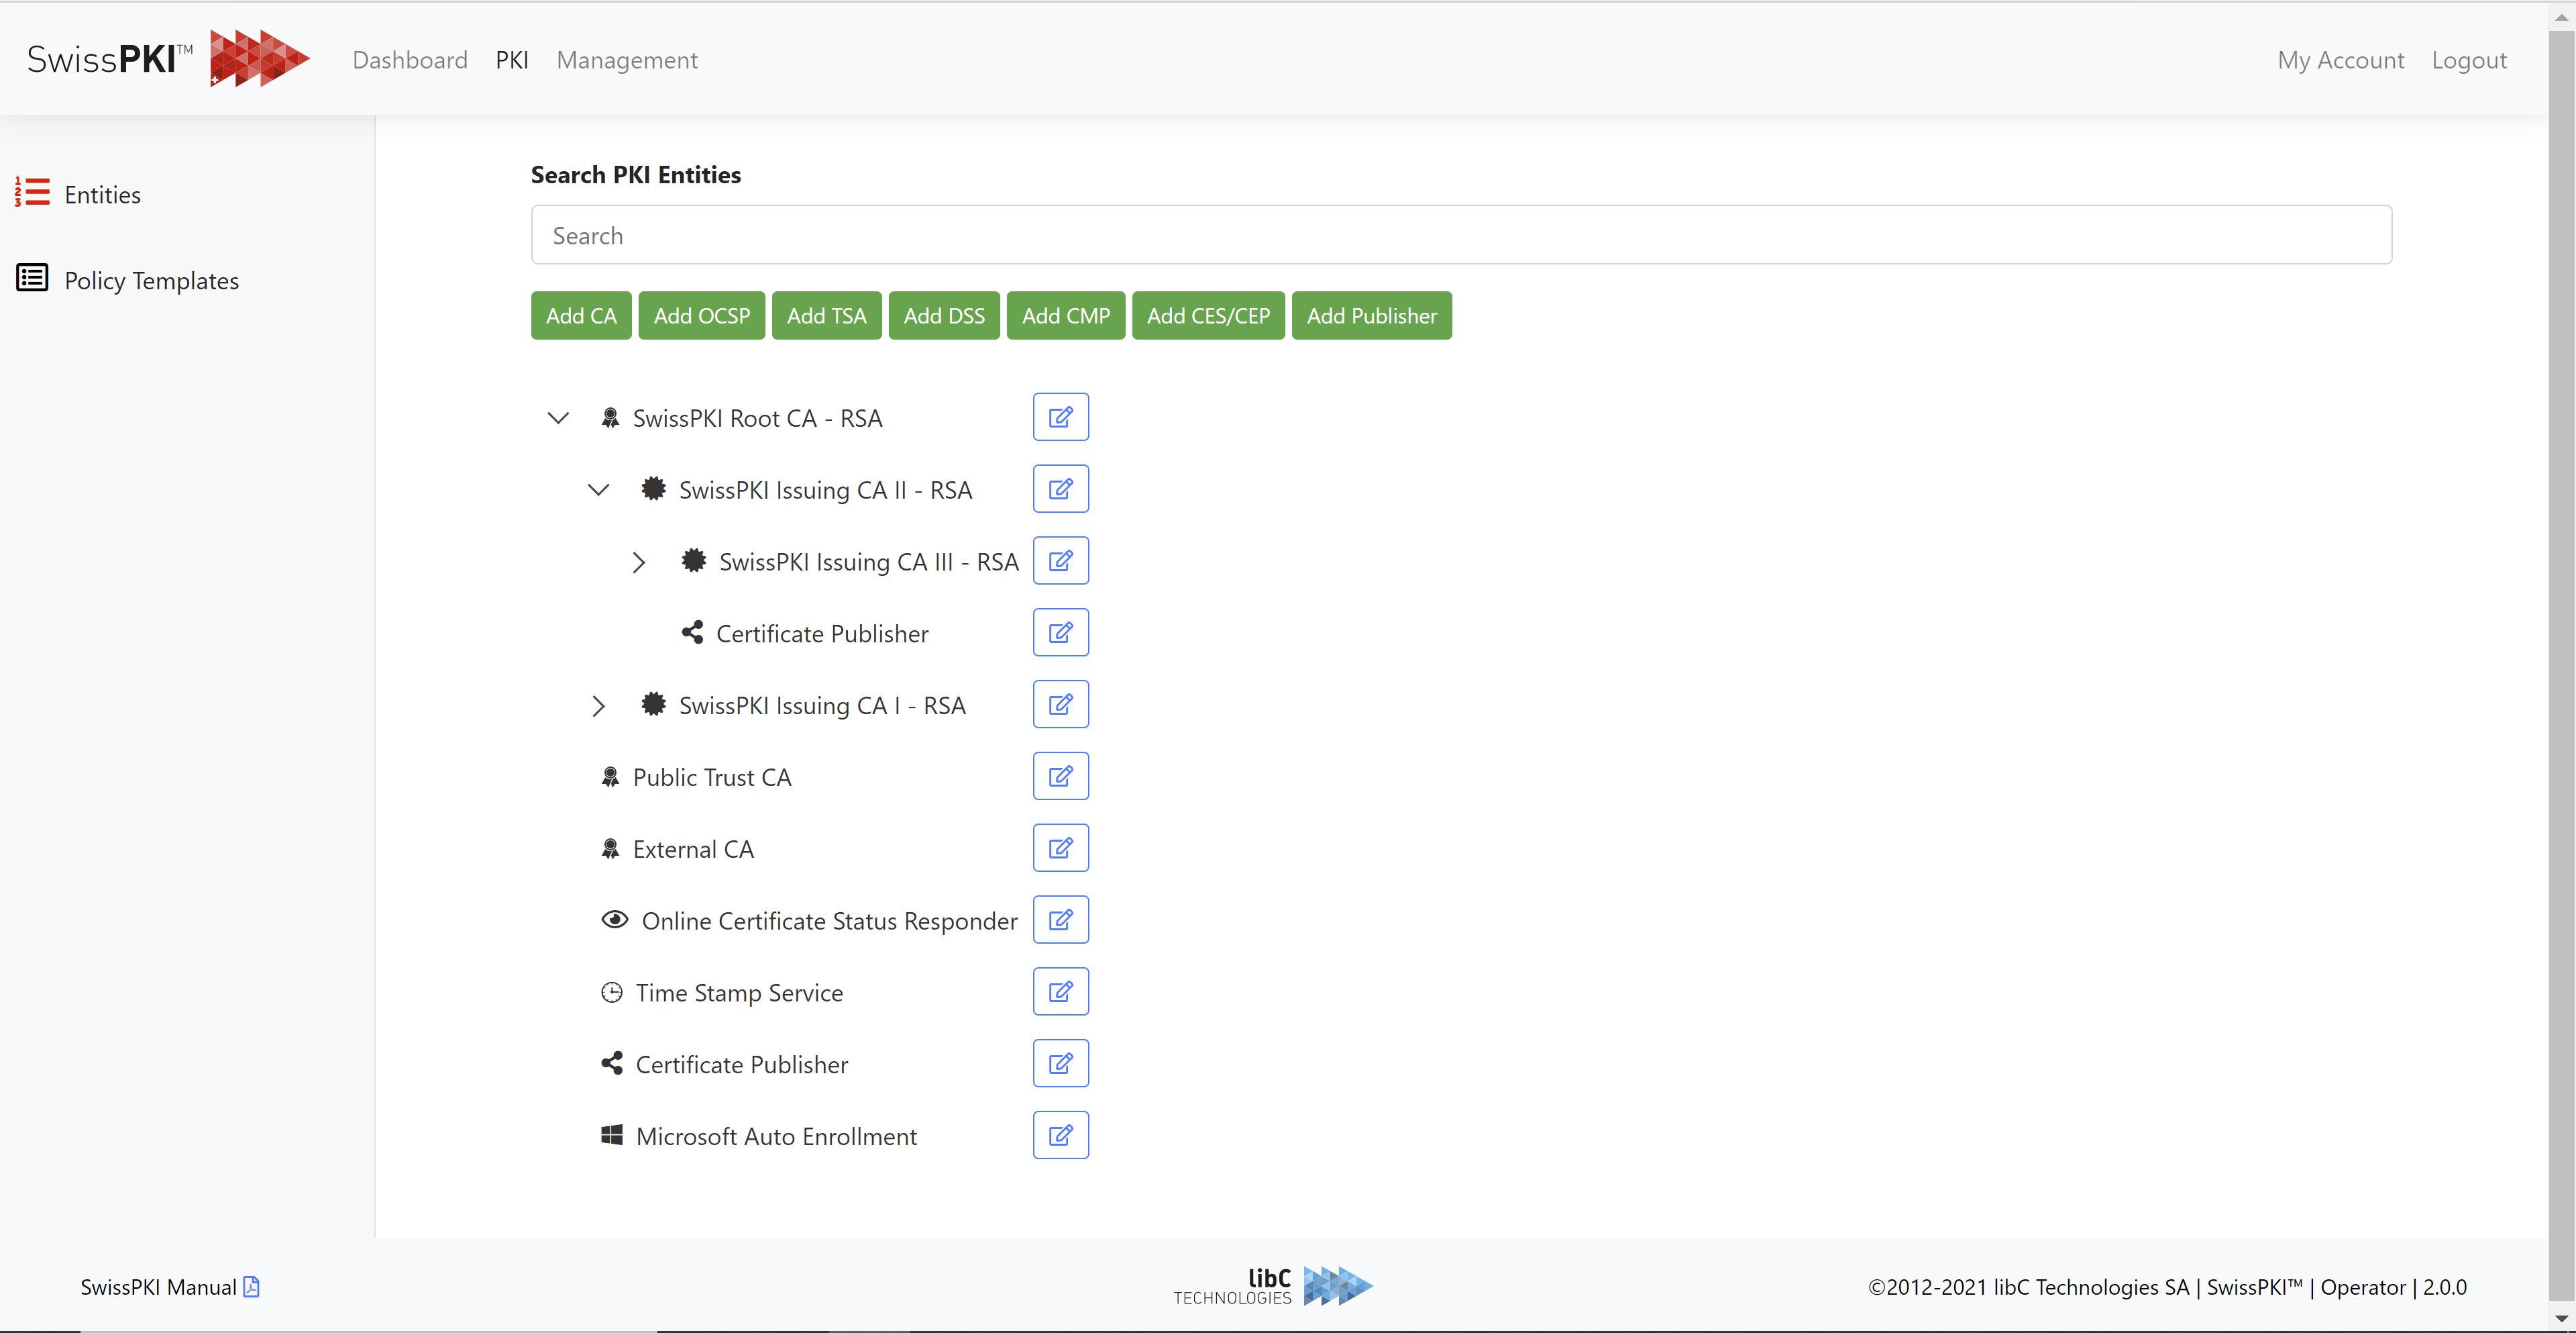Screen dimensions: 2576x1333
Task: Go to the Management menu
Action: (627, 60)
